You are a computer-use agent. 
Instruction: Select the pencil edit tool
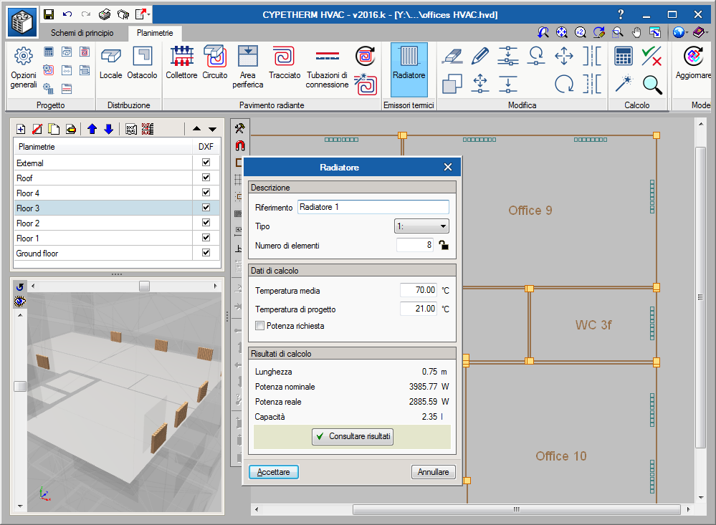(480, 56)
